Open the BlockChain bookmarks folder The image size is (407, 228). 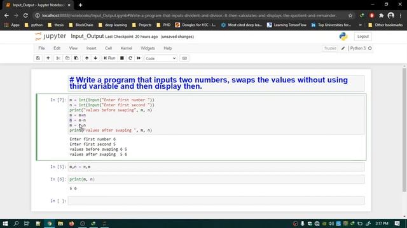pos(81,25)
